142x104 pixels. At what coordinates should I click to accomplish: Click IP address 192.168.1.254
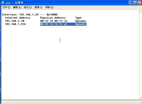15,24
